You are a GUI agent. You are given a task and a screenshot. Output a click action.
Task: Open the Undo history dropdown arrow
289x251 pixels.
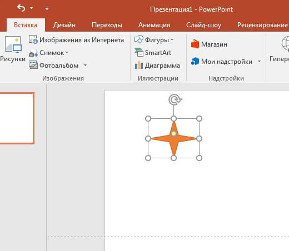pyautogui.click(x=32, y=8)
